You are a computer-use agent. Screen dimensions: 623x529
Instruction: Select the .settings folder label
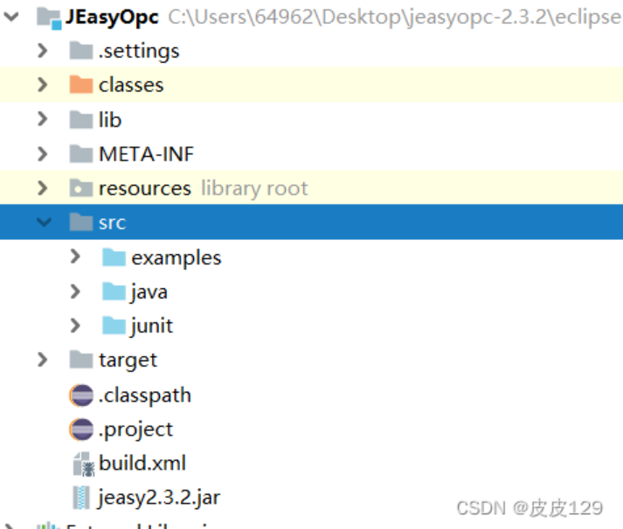tap(139, 52)
